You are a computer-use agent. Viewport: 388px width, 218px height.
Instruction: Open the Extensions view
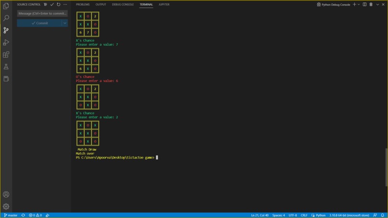[6, 54]
